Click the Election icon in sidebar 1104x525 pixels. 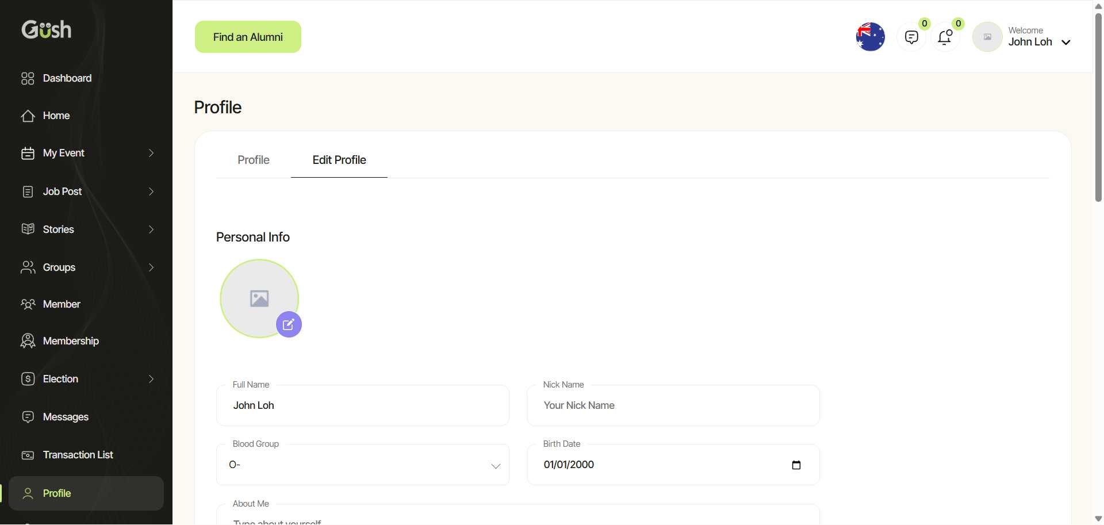(28, 379)
